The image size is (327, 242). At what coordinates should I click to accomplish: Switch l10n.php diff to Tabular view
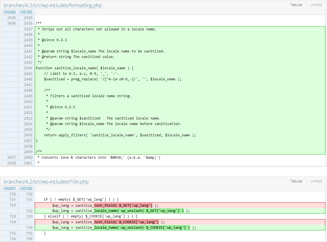point(296,181)
